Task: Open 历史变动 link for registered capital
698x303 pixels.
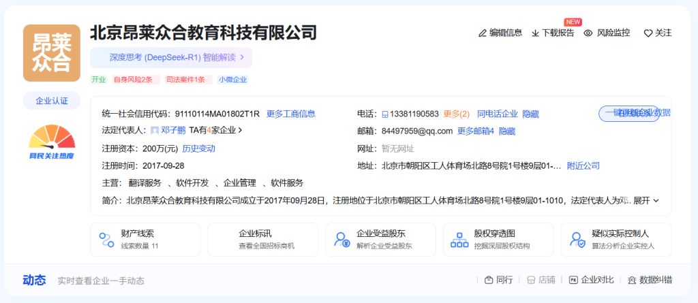Action: pos(198,148)
